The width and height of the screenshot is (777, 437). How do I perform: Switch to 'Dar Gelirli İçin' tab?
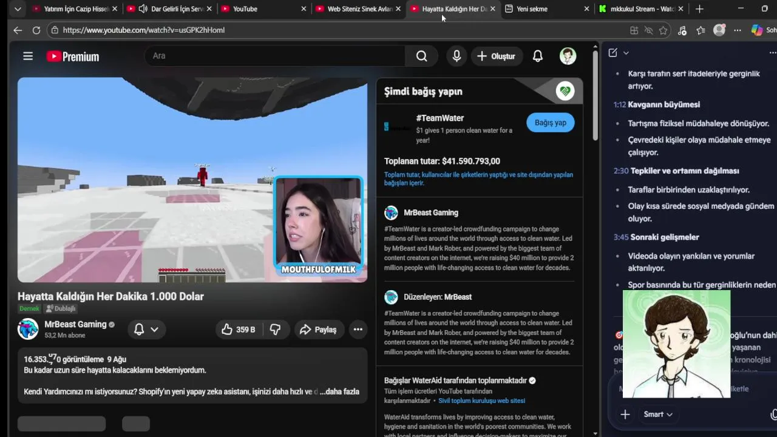tap(171, 9)
